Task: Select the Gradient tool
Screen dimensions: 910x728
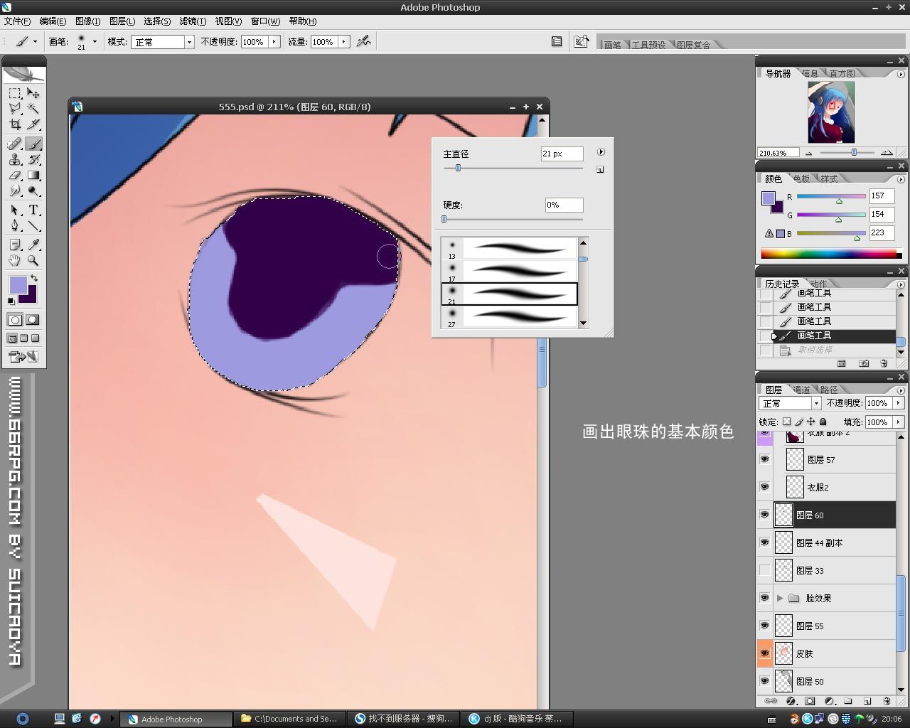Action: [33, 175]
